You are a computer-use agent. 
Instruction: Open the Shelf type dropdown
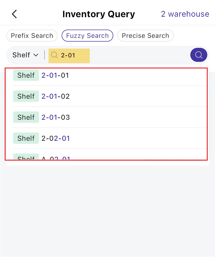click(25, 55)
